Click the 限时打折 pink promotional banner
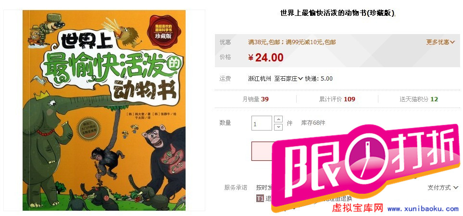Viewport: 463px width, 216px height. point(366,168)
